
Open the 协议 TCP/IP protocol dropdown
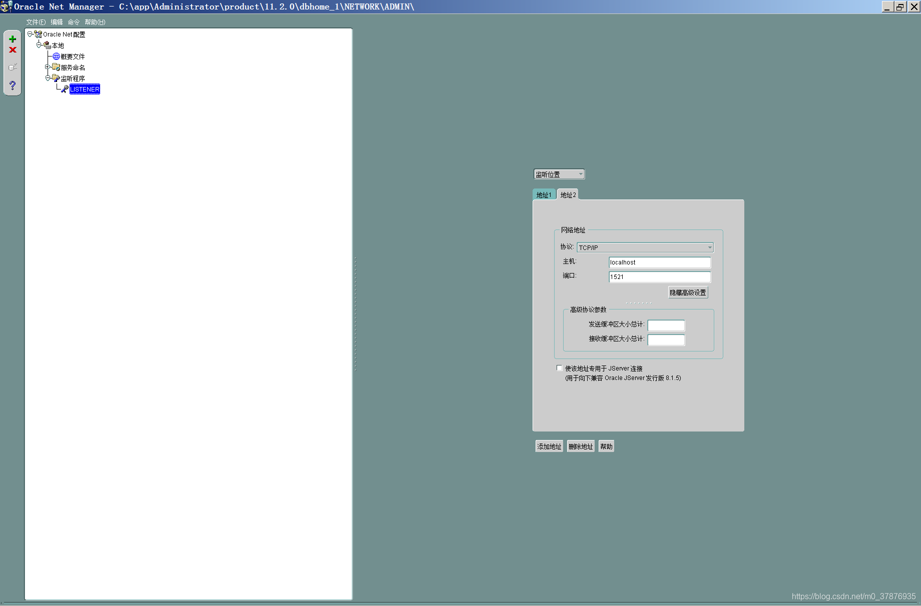[x=645, y=247]
